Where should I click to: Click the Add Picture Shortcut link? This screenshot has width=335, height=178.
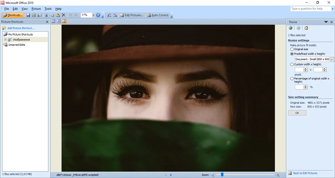(21, 28)
